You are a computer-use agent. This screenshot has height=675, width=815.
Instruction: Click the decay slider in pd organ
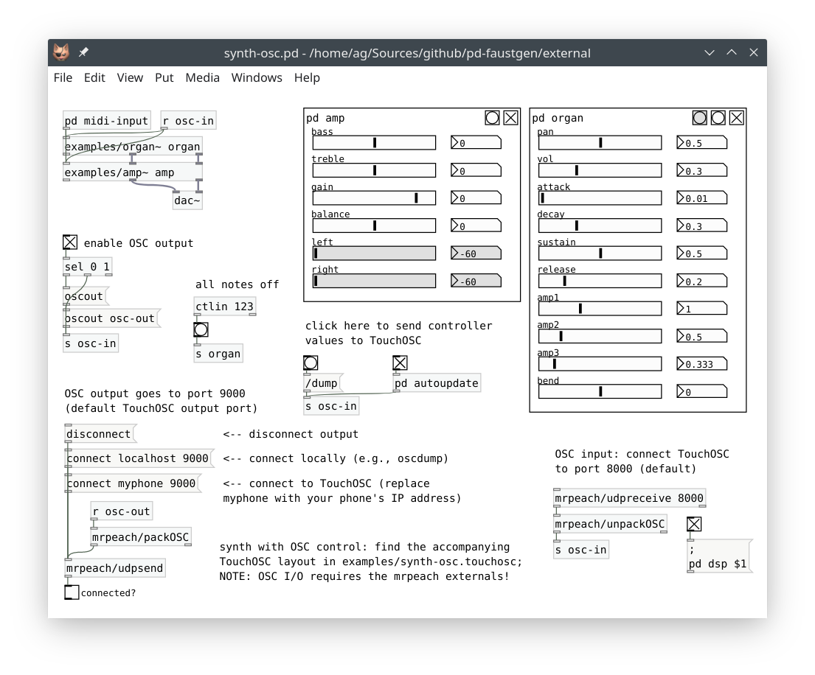[x=600, y=225]
